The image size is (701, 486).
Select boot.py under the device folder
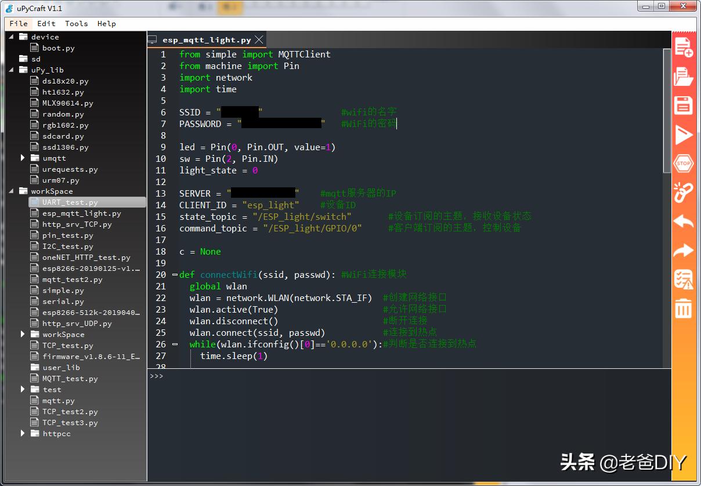58,48
